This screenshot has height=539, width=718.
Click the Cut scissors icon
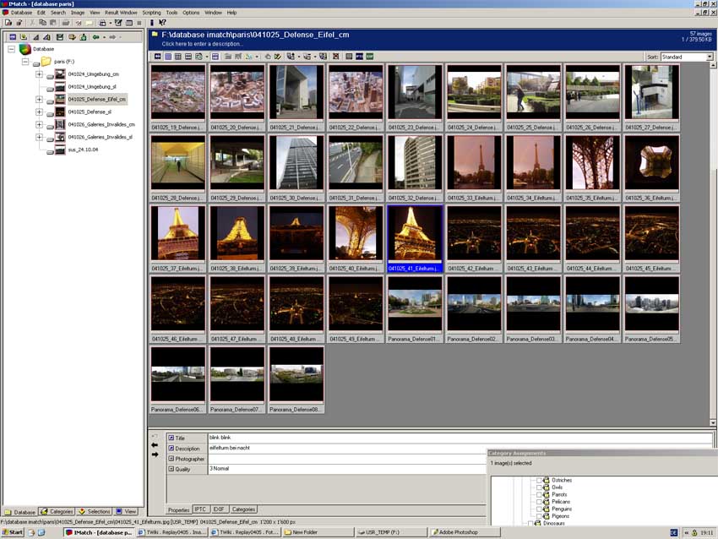32,23
